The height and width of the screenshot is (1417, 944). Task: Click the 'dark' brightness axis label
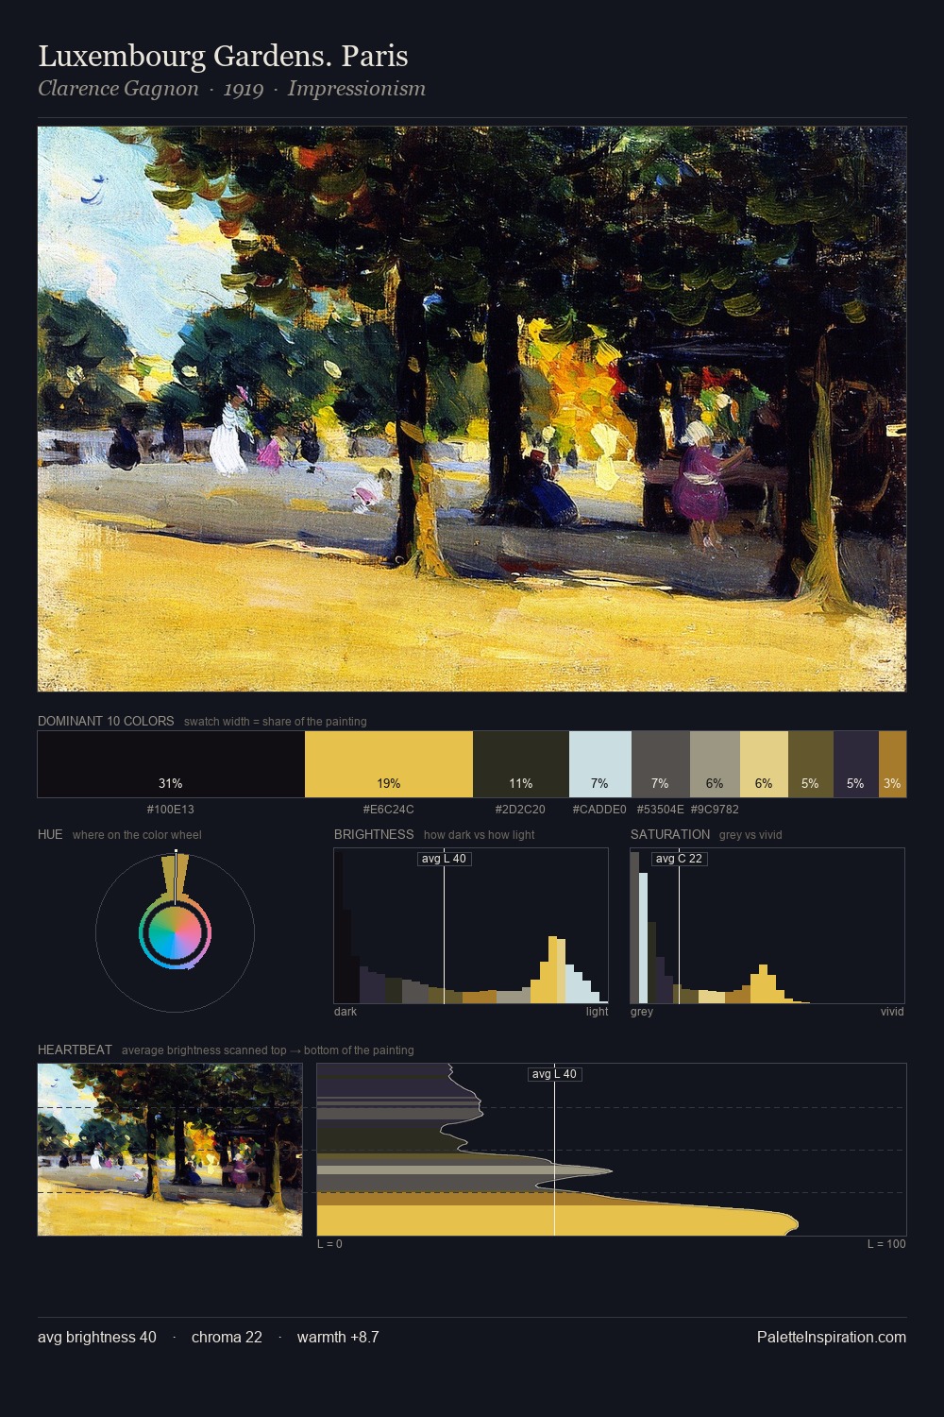[x=346, y=1012]
